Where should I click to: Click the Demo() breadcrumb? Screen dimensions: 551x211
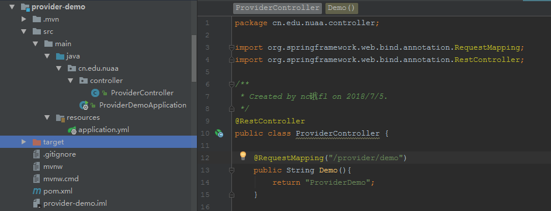pos(342,8)
